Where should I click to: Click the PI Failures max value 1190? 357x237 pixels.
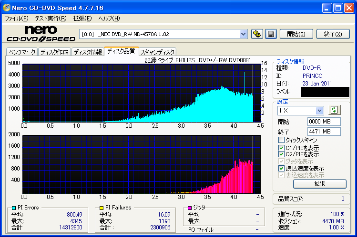pos(164,221)
